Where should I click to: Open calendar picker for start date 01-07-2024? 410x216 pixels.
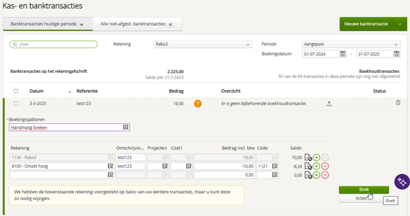point(343,54)
